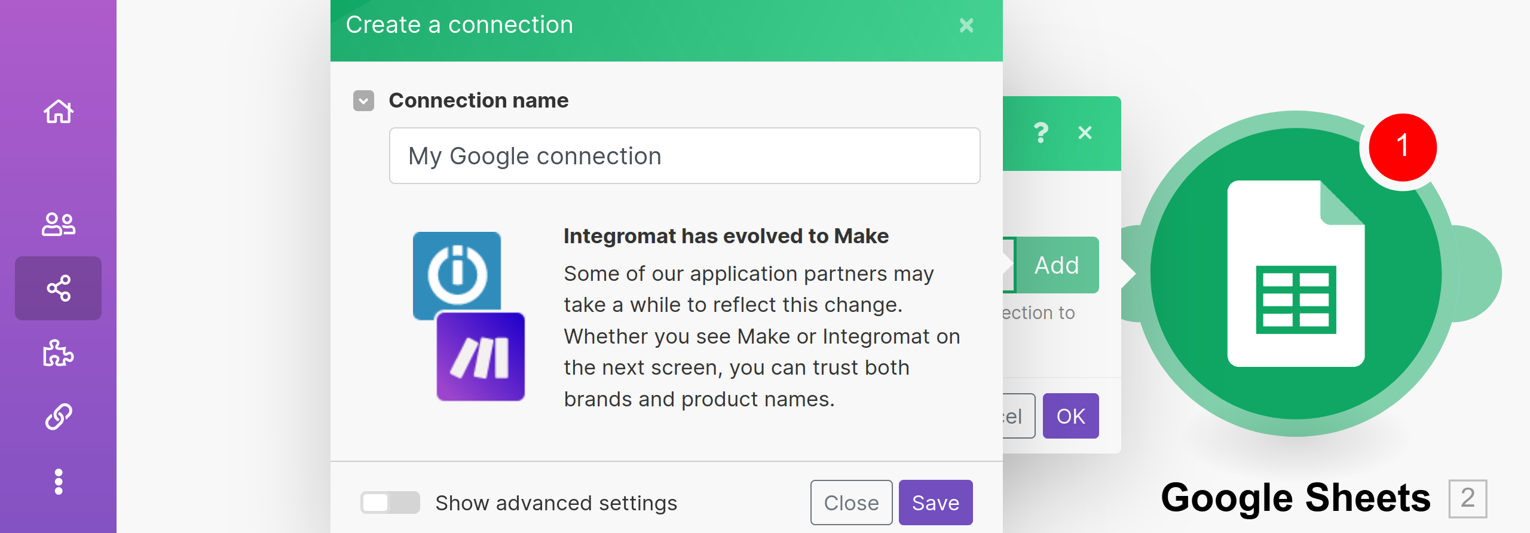
Task: Toggle Show advanced settings switch
Action: [390, 503]
